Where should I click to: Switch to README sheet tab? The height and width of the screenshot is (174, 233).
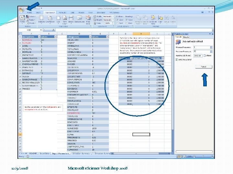[33, 154]
